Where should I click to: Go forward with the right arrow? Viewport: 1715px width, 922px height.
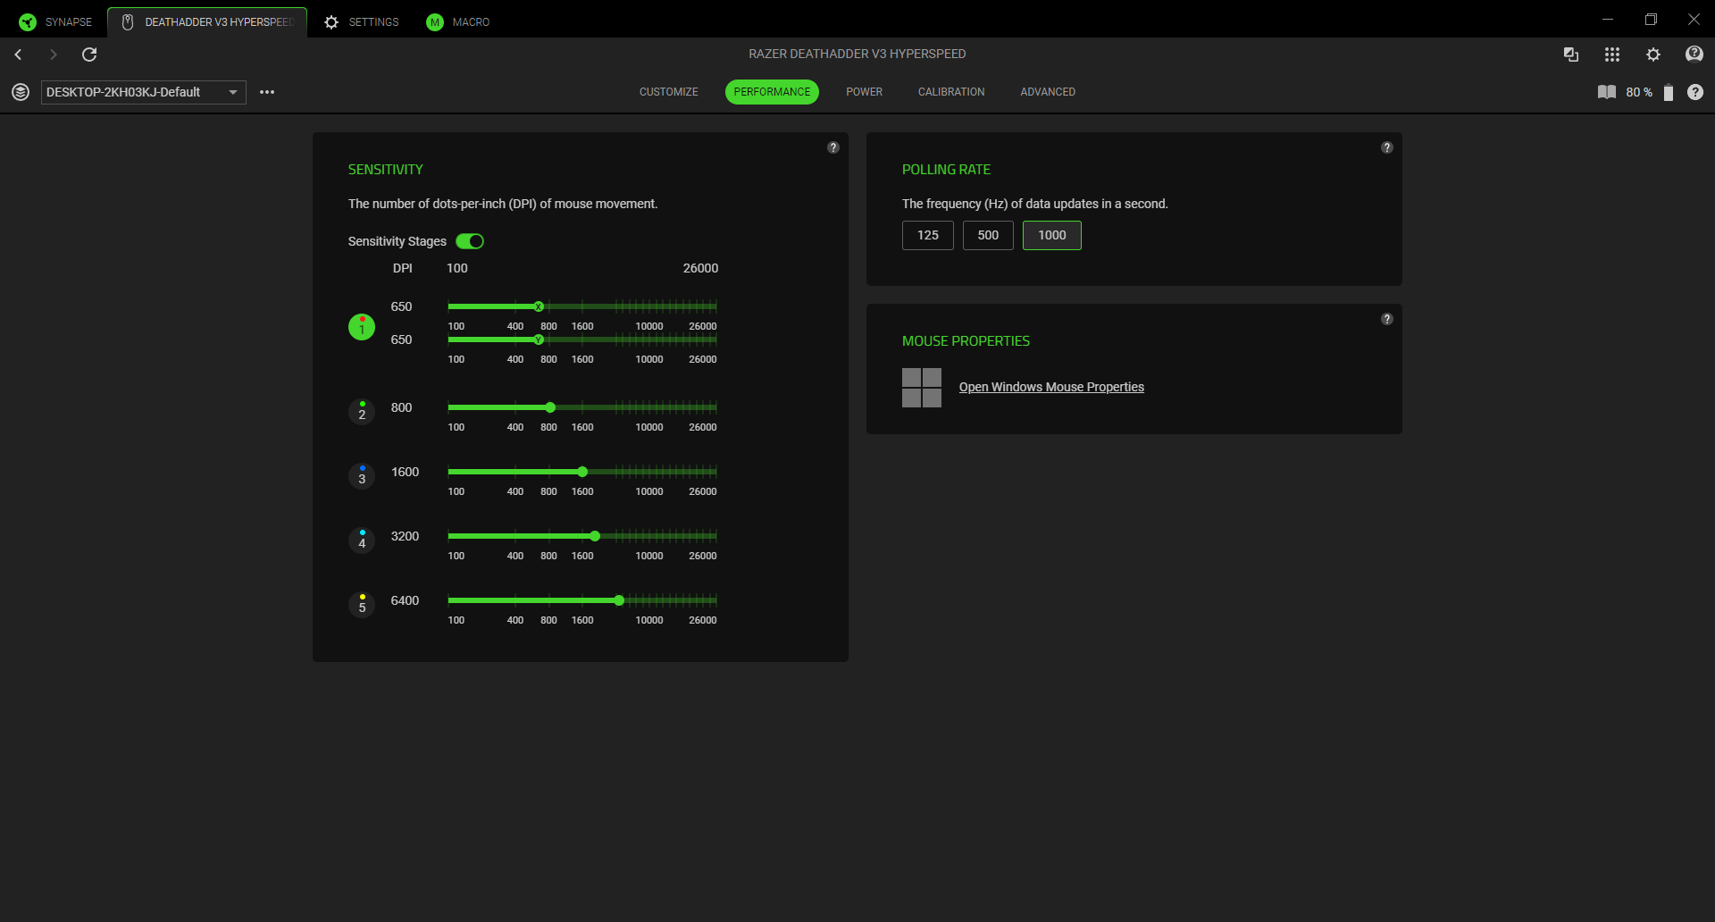[x=53, y=54]
